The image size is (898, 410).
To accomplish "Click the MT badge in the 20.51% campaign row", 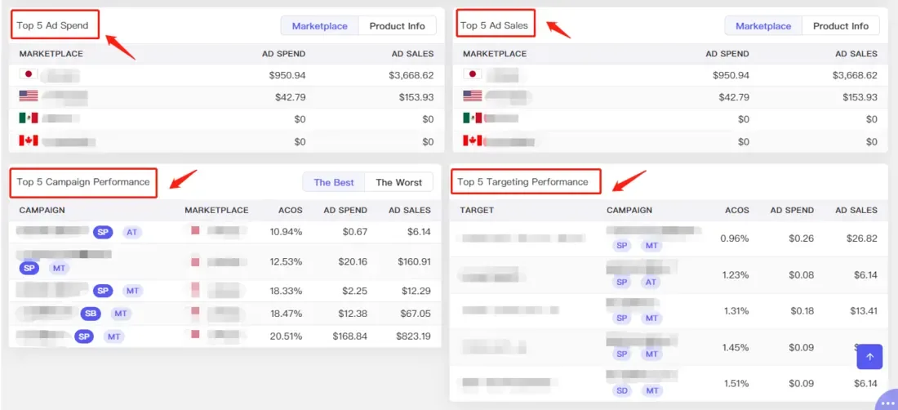I will pos(114,336).
